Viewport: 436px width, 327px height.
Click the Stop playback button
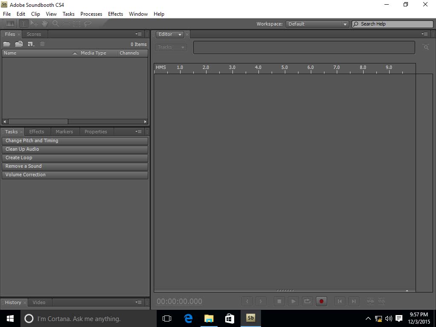(279, 301)
